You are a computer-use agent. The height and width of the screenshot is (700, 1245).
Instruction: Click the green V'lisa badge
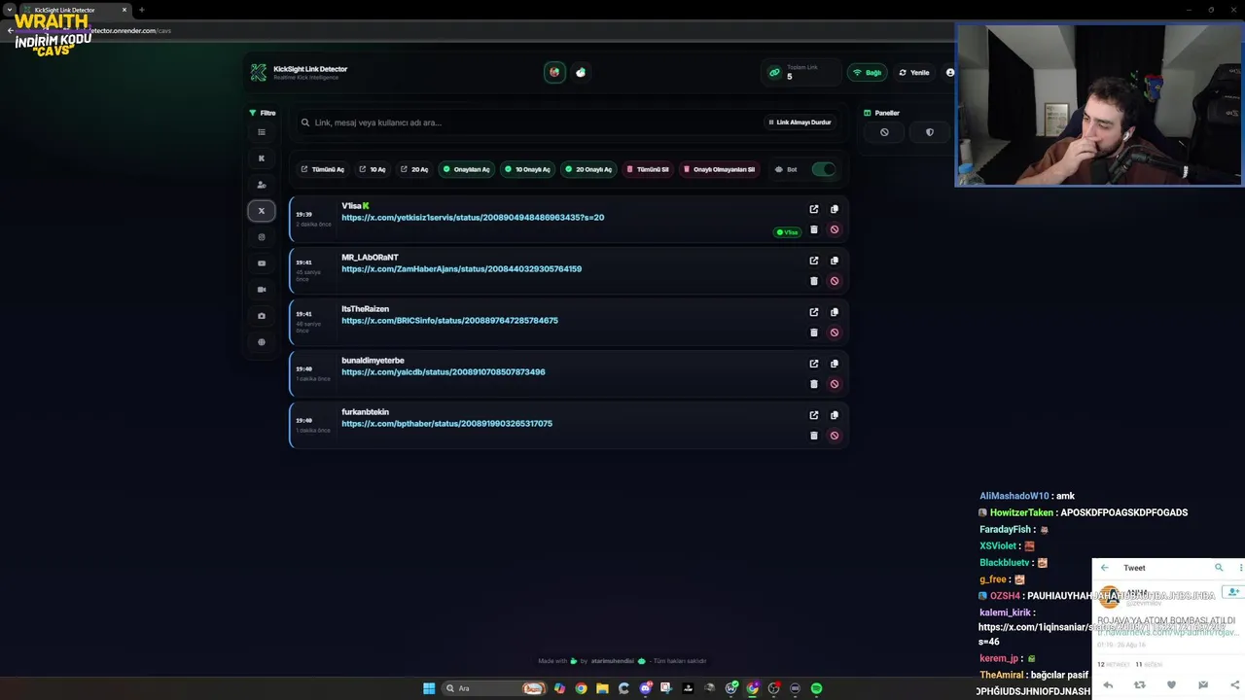[x=786, y=232]
